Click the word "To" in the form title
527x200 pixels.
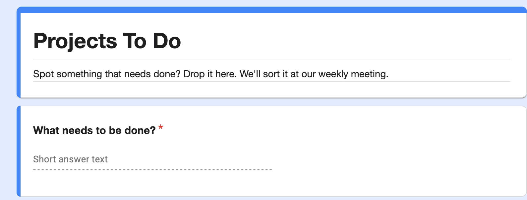coord(135,41)
